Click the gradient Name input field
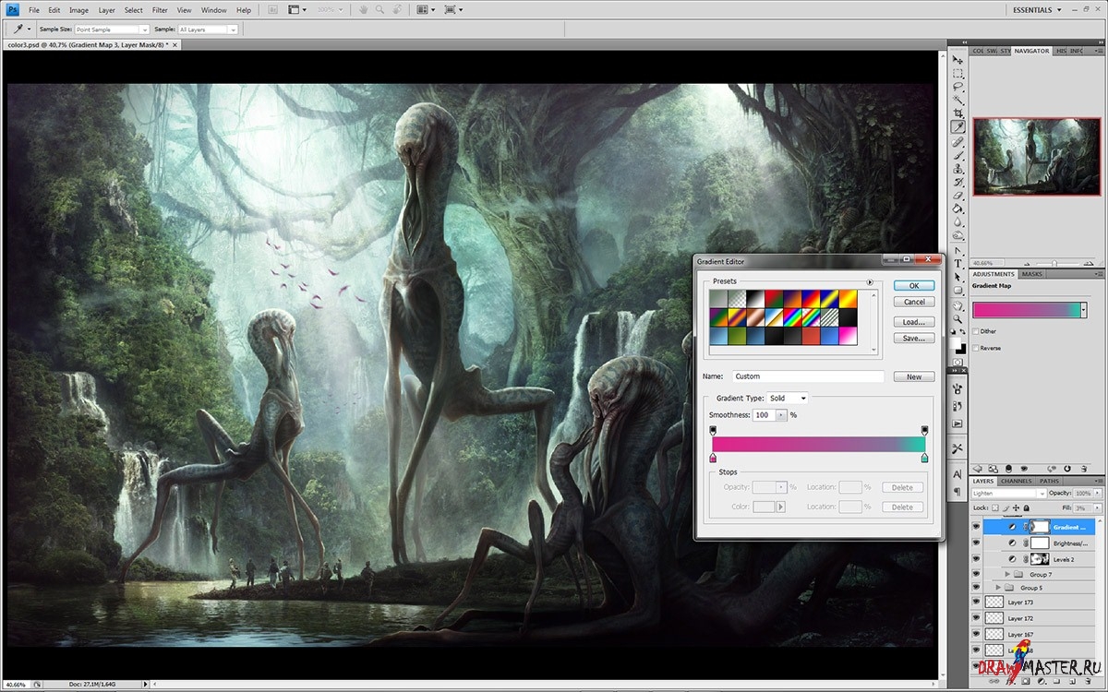This screenshot has height=692, width=1108. (x=808, y=376)
